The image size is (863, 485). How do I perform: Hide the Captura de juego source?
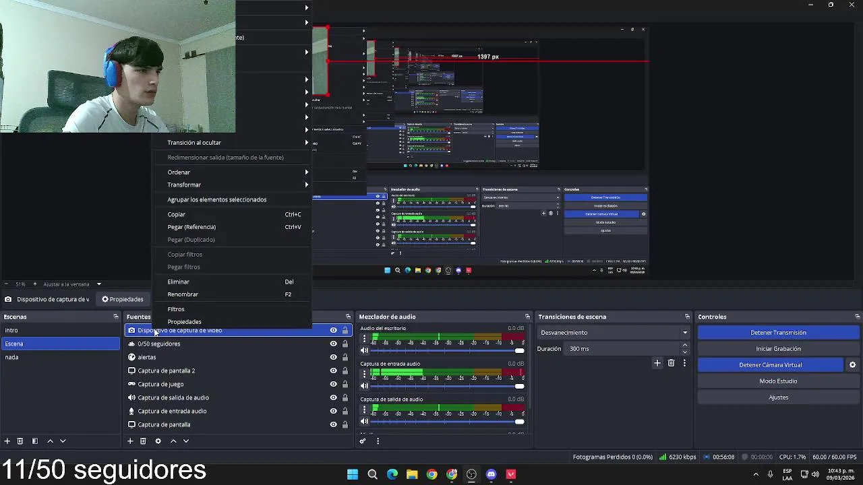(x=333, y=384)
